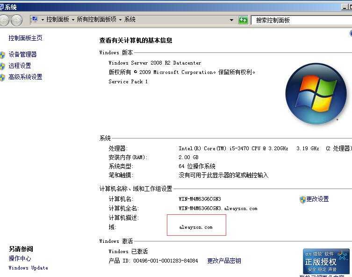This screenshot has height=277, width=352.
Task: Click product ID 00496-001-0001283-84084
Action: (x=165, y=261)
